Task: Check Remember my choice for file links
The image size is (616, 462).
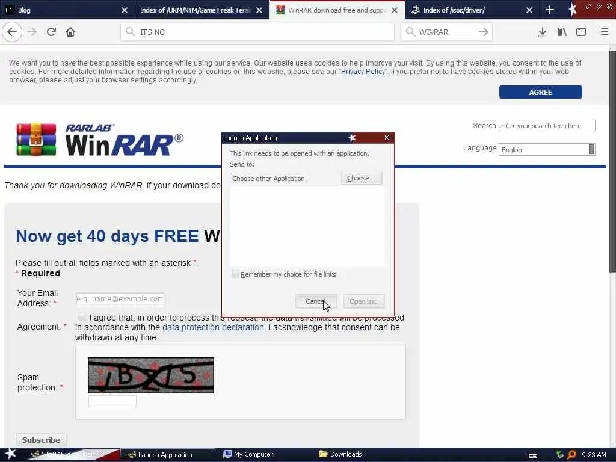Action: (x=235, y=274)
